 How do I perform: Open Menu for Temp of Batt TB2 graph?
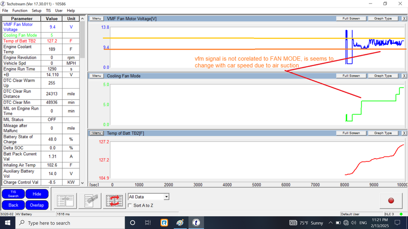click(x=96, y=133)
